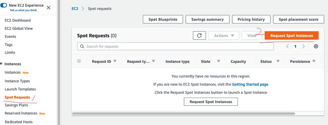Click the EC2 breadcrumb link
This screenshot has height=125, width=328.
tap(75, 9)
